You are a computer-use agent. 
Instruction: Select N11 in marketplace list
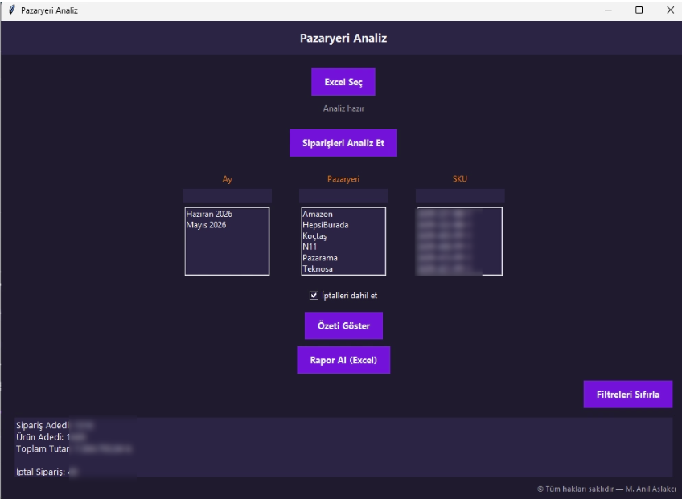click(x=343, y=247)
